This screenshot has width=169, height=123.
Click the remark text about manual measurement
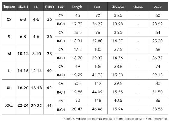pos(115,119)
